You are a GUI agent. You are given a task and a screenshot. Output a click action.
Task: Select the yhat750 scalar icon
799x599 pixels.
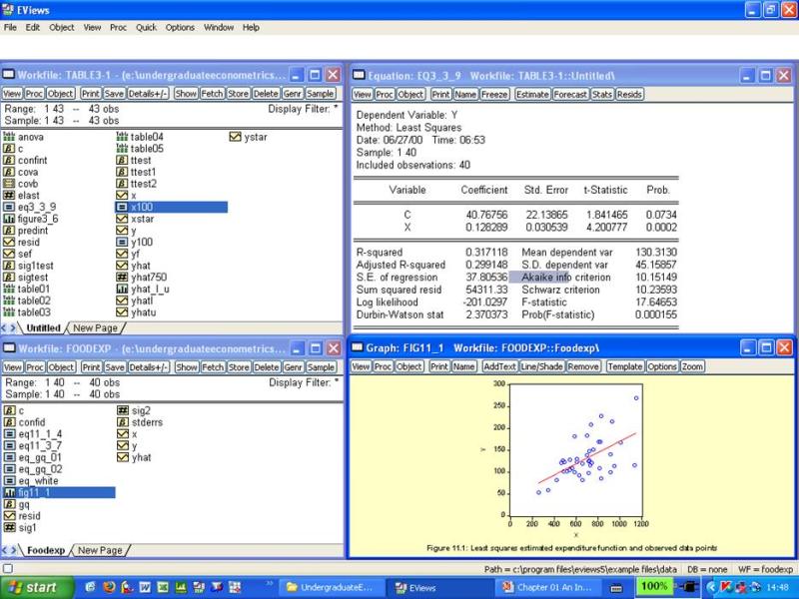click(x=122, y=278)
